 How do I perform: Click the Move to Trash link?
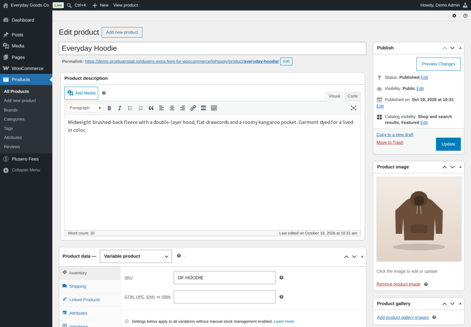click(390, 143)
